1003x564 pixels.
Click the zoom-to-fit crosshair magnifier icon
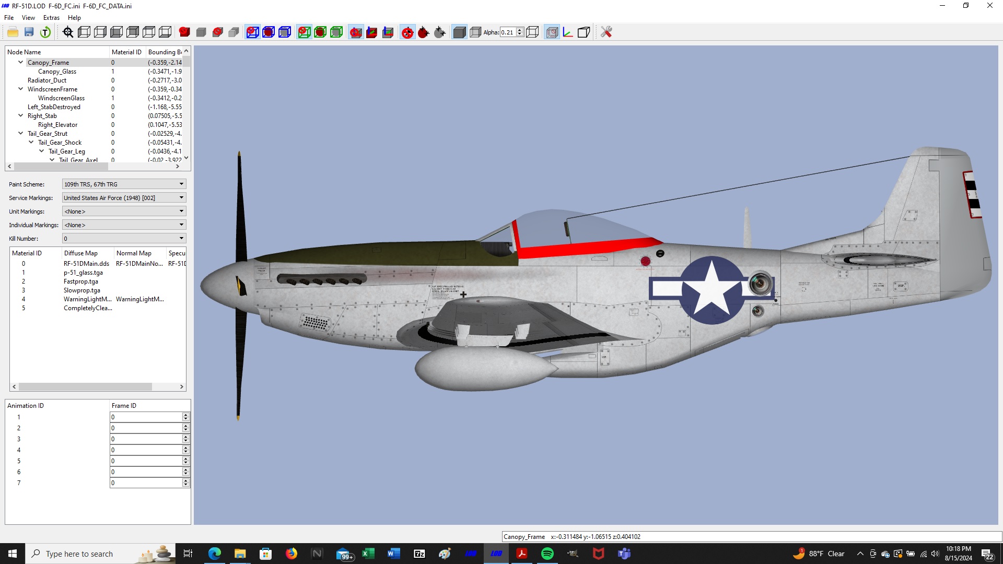tap(68, 32)
